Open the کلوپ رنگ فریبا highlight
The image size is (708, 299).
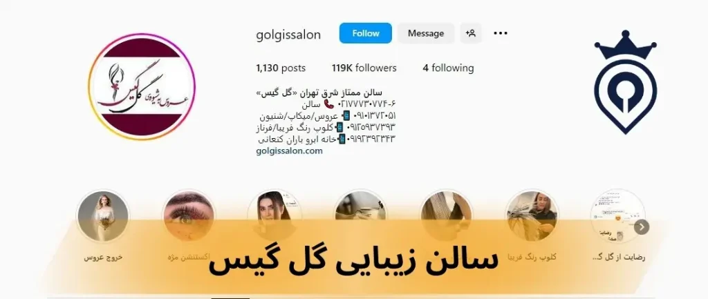pyautogui.click(x=532, y=216)
